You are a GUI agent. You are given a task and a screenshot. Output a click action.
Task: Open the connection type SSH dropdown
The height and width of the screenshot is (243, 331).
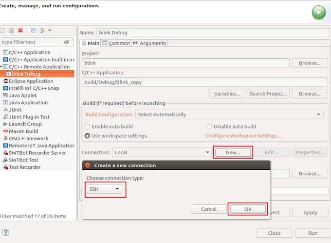coord(105,189)
